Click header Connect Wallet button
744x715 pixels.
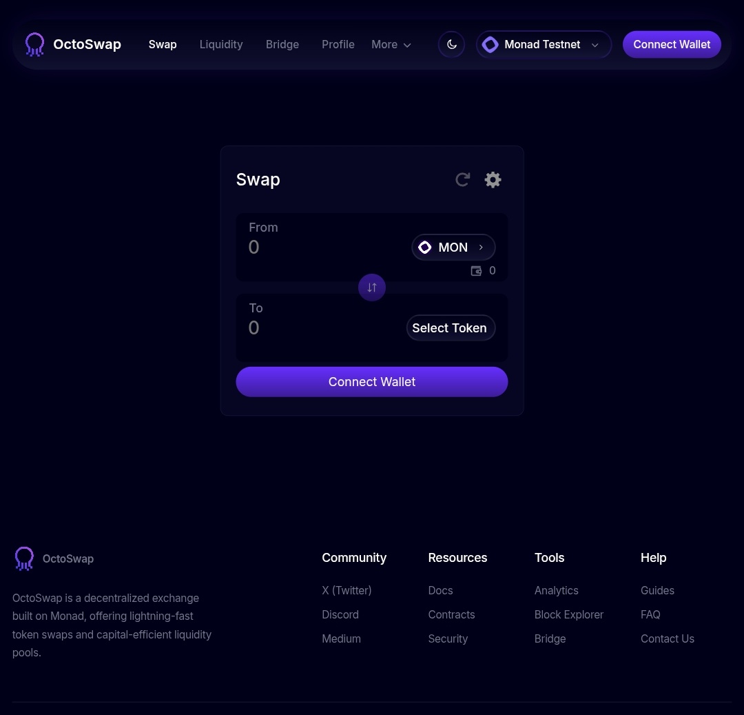pos(672,45)
